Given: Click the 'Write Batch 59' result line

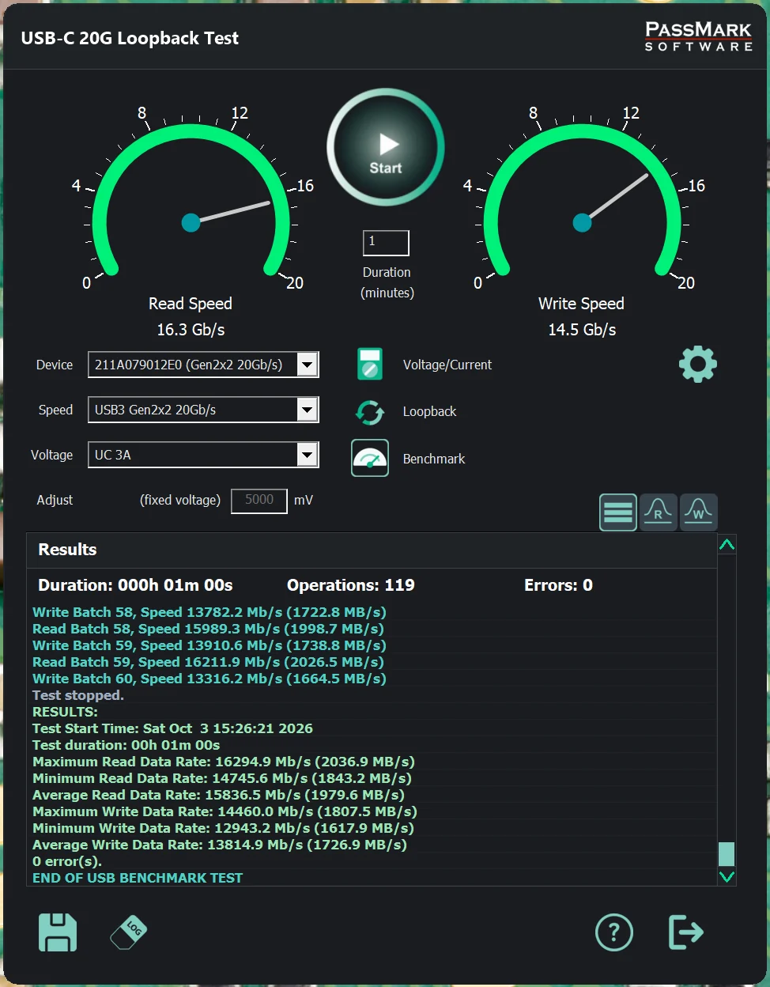Looking at the screenshot, I should tap(209, 645).
